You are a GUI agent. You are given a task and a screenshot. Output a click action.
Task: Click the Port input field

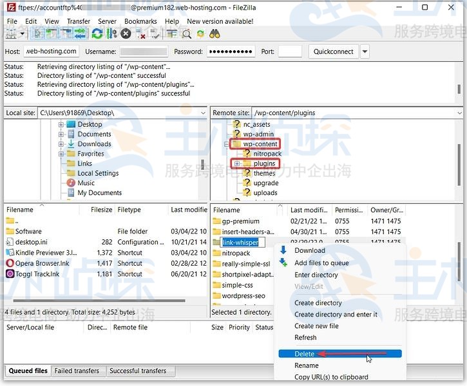point(290,51)
